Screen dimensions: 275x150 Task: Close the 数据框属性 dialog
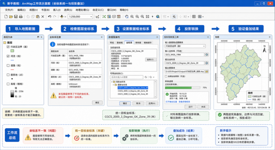[157, 37]
